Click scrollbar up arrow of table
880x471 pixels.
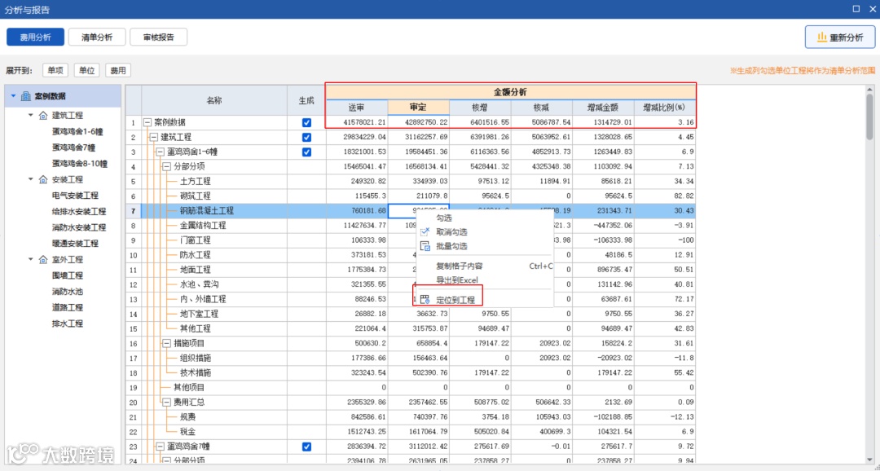(x=869, y=90)
